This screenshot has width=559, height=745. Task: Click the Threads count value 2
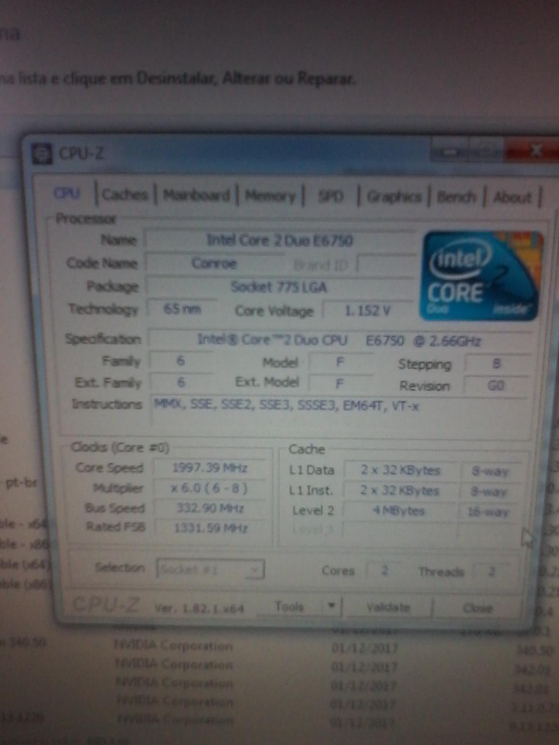[491, 571]
